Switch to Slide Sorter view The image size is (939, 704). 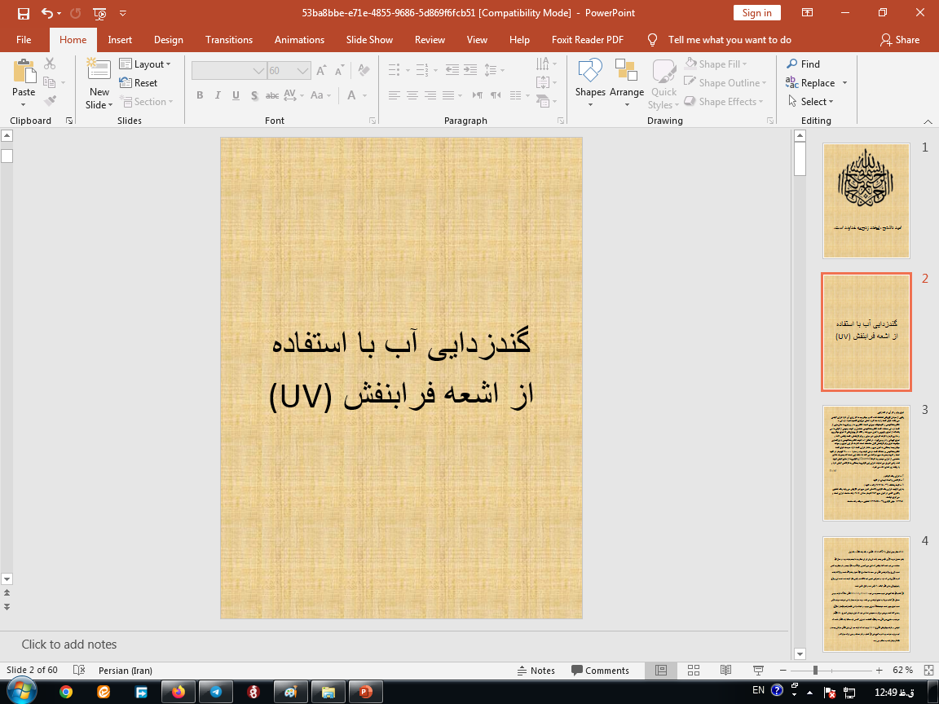692,671
